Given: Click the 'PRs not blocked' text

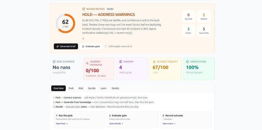Looking at the screenshot, I should (x=194, y=73).
